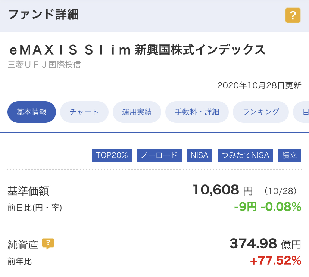
Task: Select the 基本情報 tab
Action: coord(32,112)
